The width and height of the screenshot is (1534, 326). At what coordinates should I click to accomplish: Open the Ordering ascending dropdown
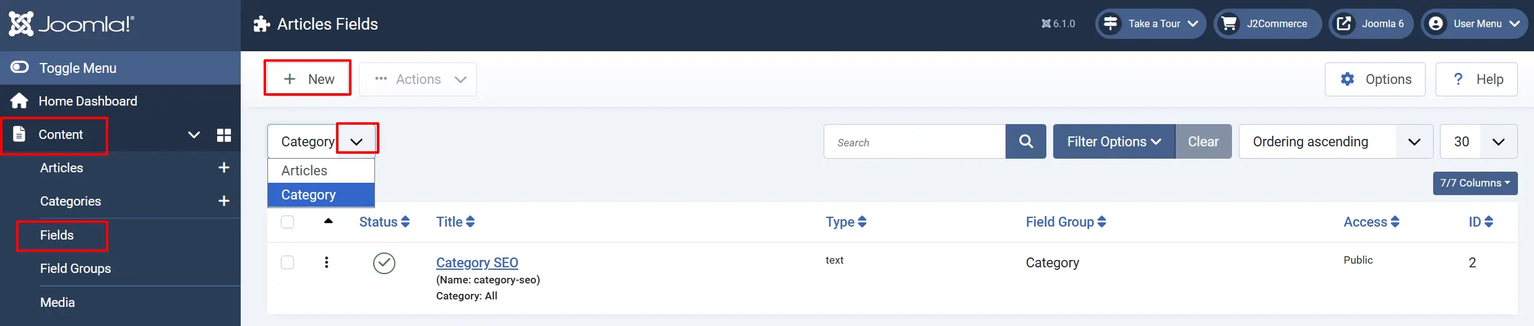point(1336,141)
